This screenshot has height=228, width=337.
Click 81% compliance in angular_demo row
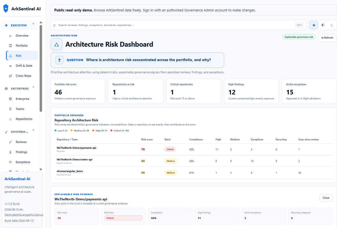[191, 173]
